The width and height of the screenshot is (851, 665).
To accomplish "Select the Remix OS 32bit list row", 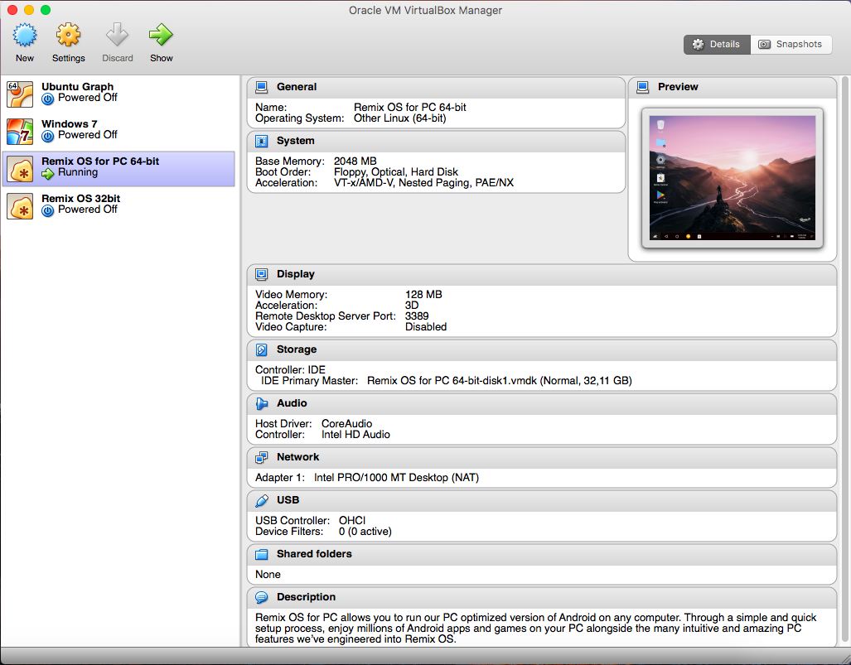I will click(x=118, y=206).
